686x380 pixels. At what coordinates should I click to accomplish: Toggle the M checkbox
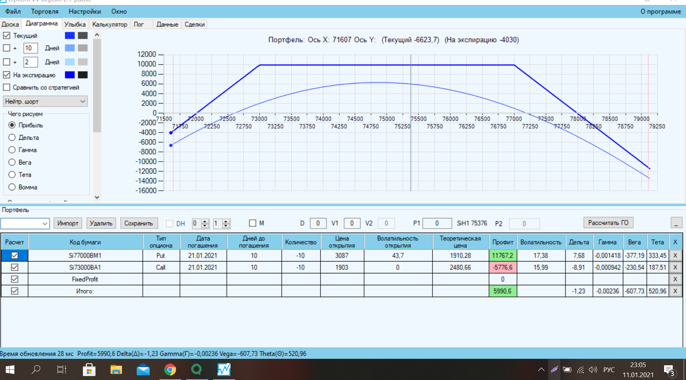253,223
